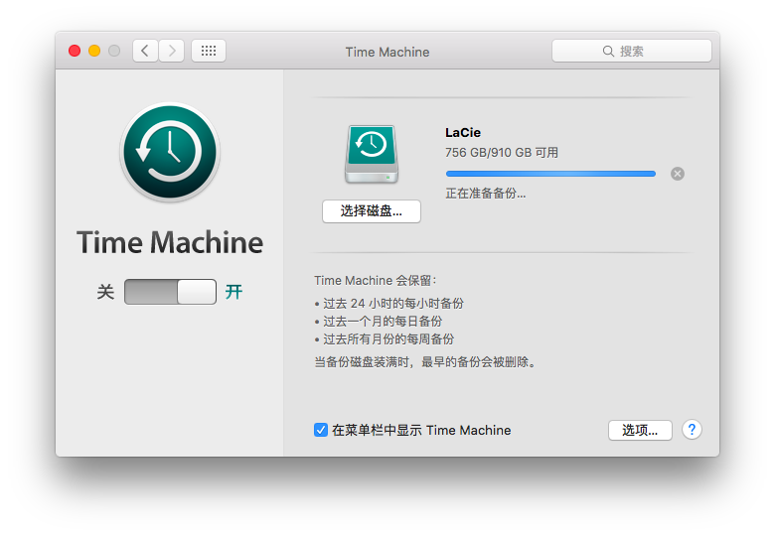Viewport: 775px width, 536px height.
Task: Toggle the Time Machine on/off switch
Action: pos(170,292)
